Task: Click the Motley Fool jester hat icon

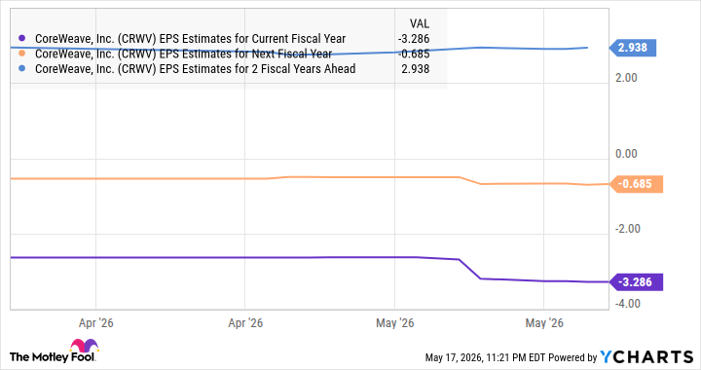Action: point(84,346)
